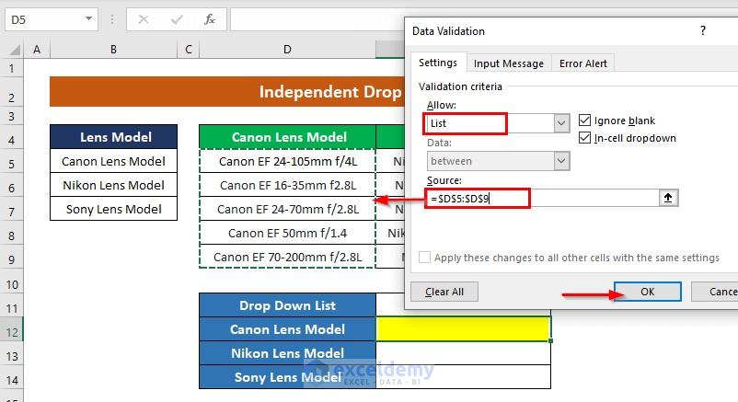Click the empty cell beside Nikon Lens Model in row 13
Viewport: 738px width, 402px height.
click(463, 353)
